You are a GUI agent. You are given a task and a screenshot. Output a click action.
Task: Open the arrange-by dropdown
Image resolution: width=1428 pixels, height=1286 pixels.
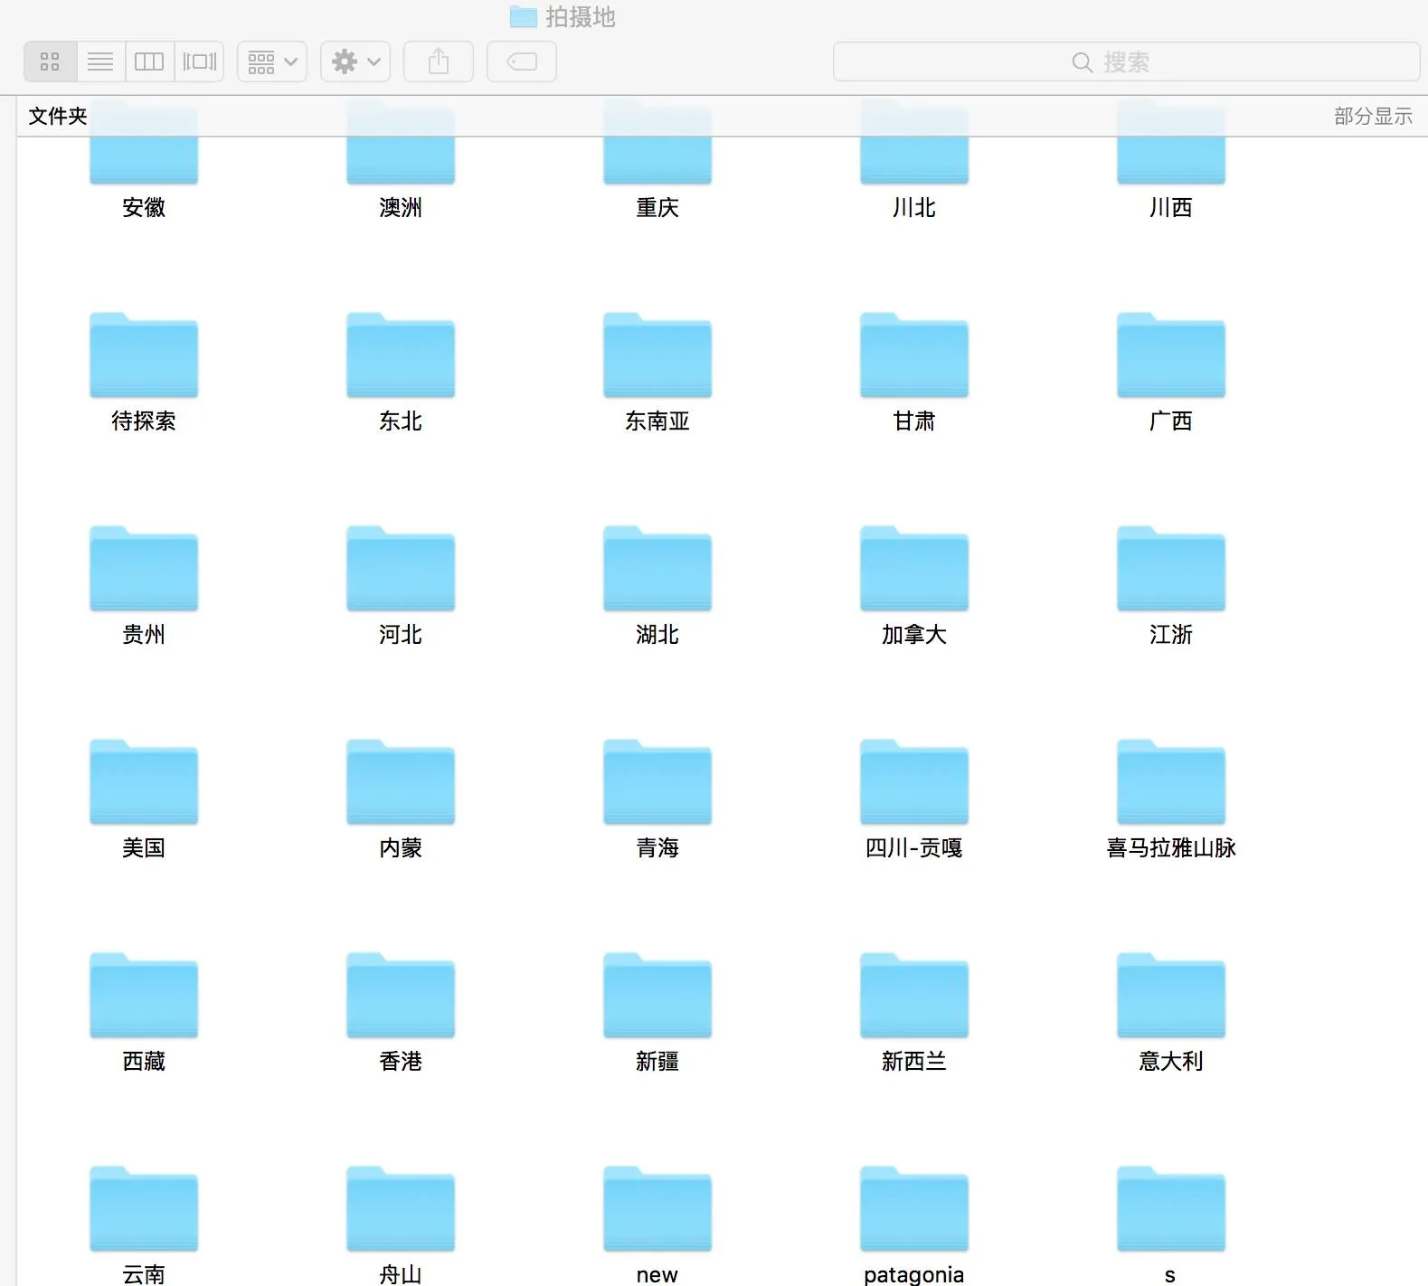(272, 61)
